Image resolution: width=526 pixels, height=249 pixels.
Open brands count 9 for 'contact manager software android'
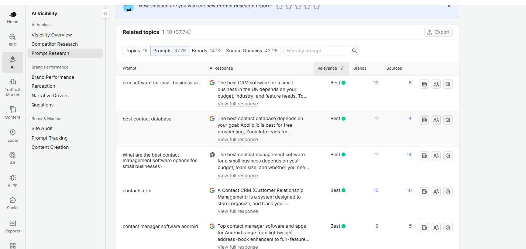coord(377,226)
